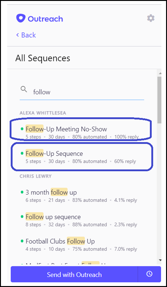Go Back to previous view
167x287 pixels.
pos(26,35)
